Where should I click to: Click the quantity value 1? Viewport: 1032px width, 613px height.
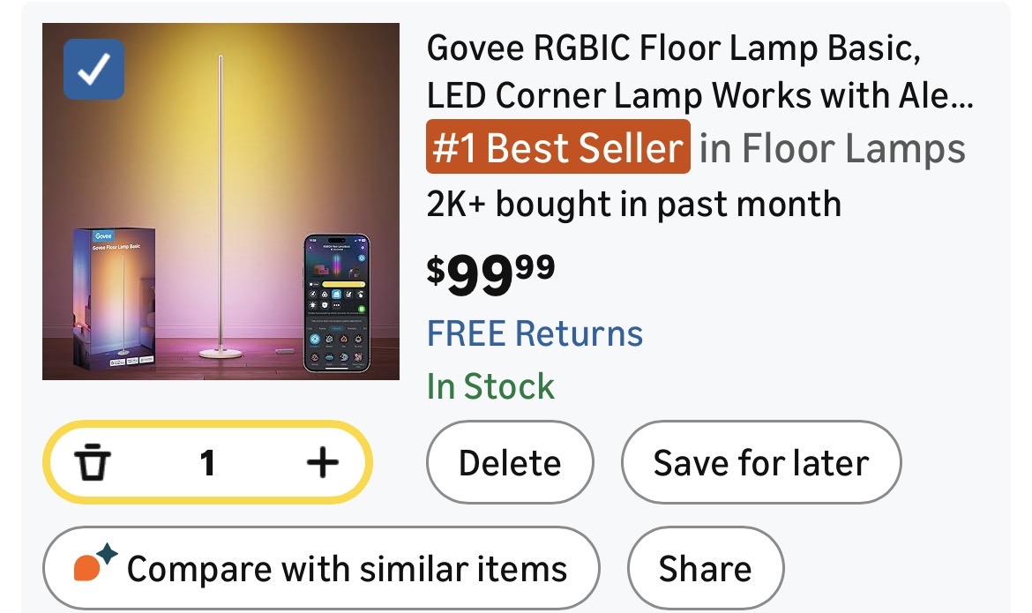207,462
